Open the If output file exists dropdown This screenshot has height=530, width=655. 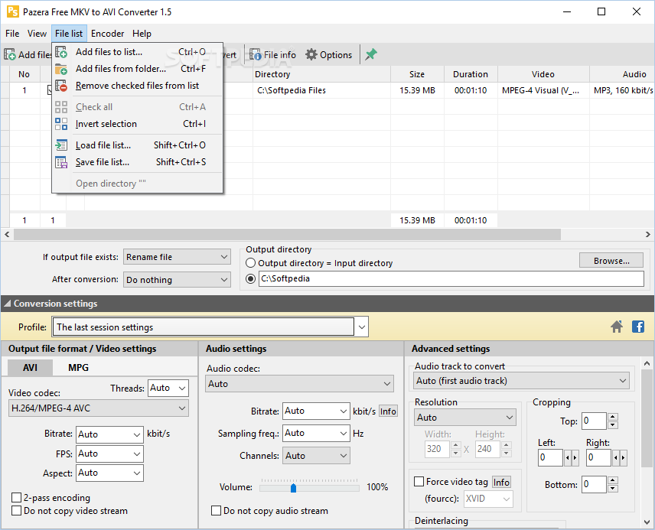177,257
